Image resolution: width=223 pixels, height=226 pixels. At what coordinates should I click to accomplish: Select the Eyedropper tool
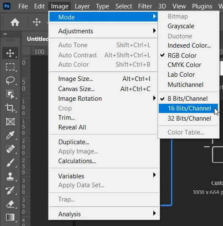point(10,135)
